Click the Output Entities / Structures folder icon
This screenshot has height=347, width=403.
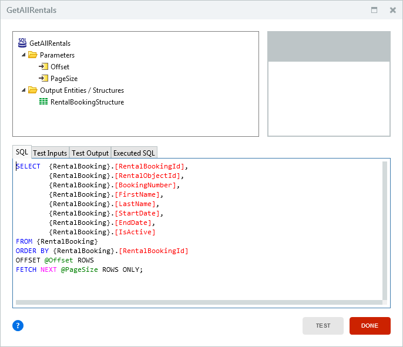(33, 90)
